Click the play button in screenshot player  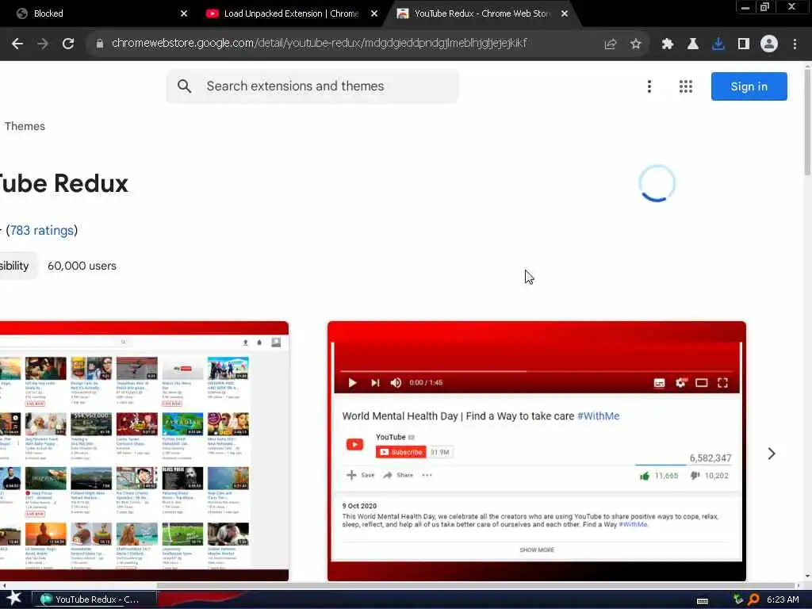coord(352,383)
